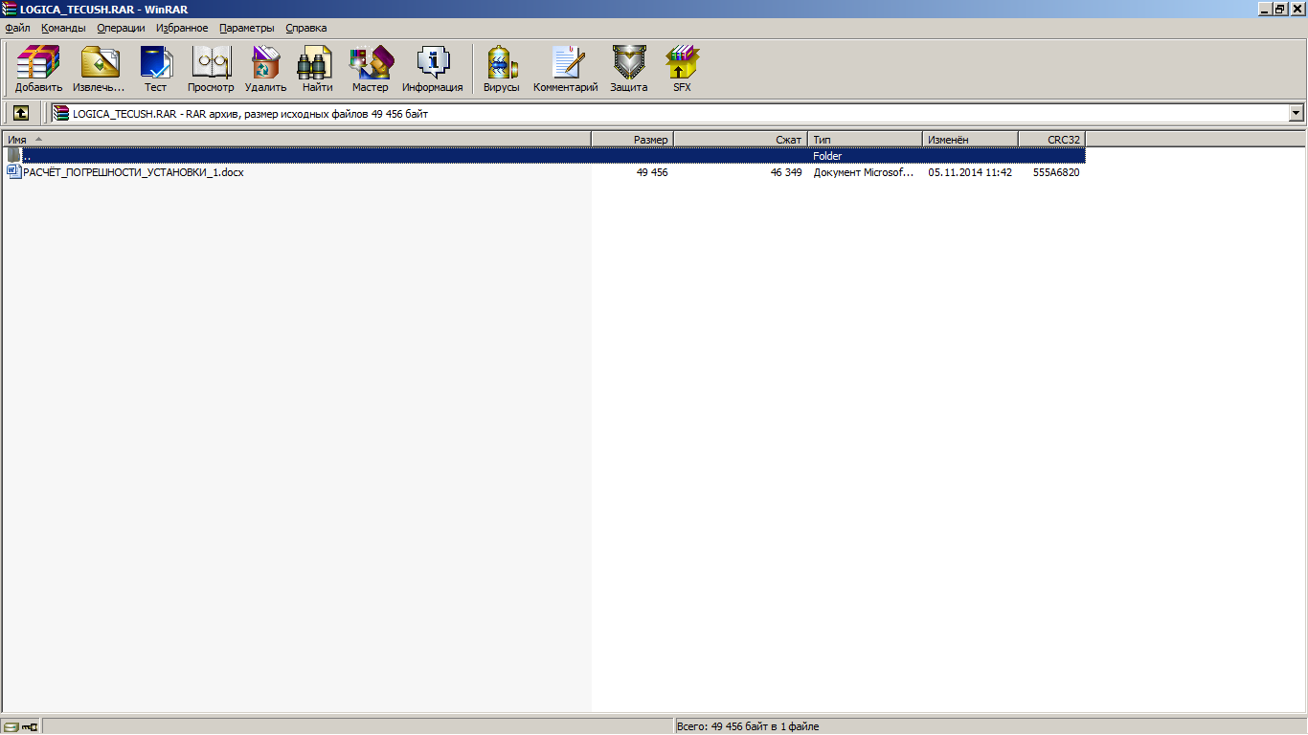The width and height of the screenshot is (1308, 735).
Task: Click the WinRAR title bar icon
Action: pos(10,9)
